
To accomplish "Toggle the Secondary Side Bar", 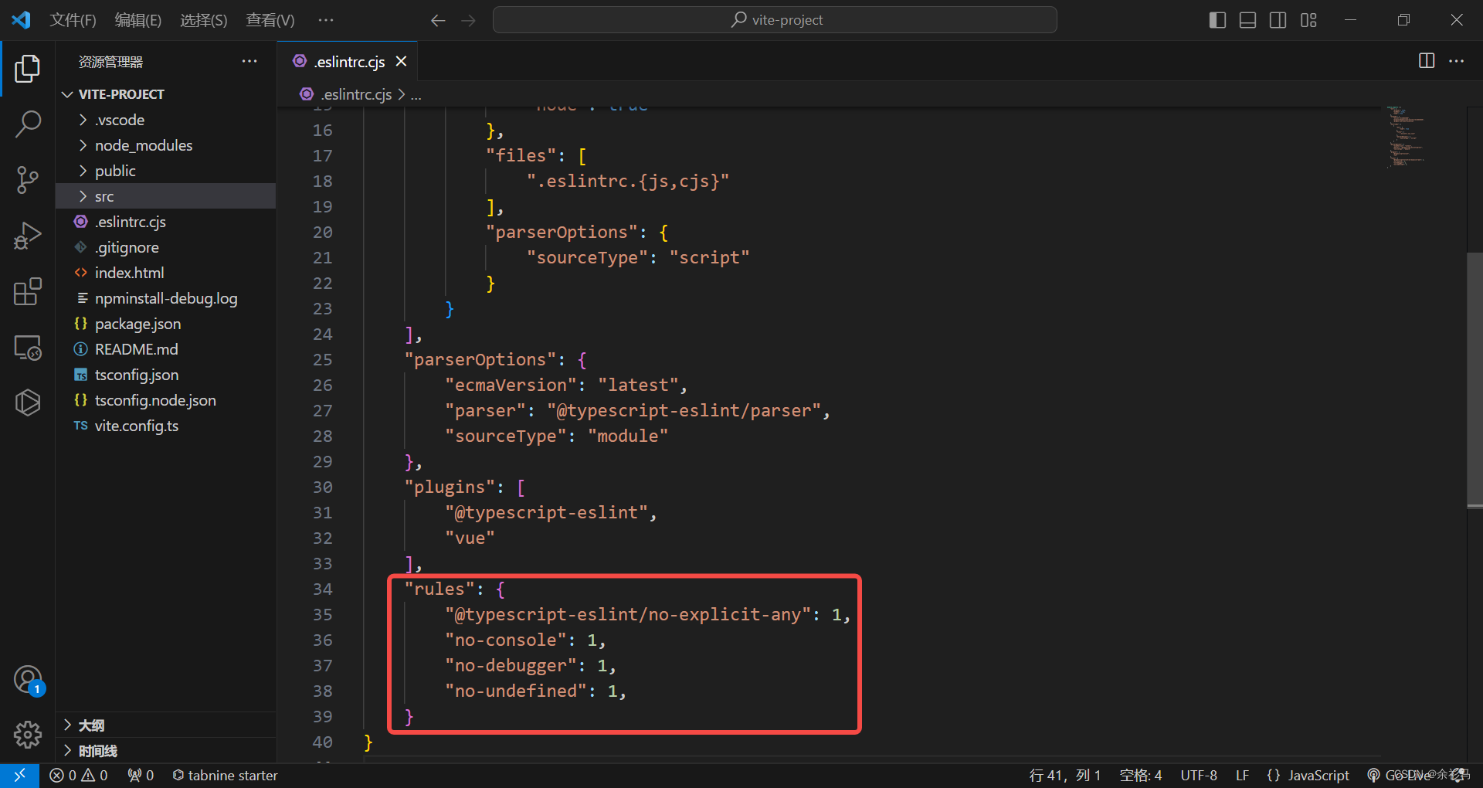I will (x=1278, y=20).
